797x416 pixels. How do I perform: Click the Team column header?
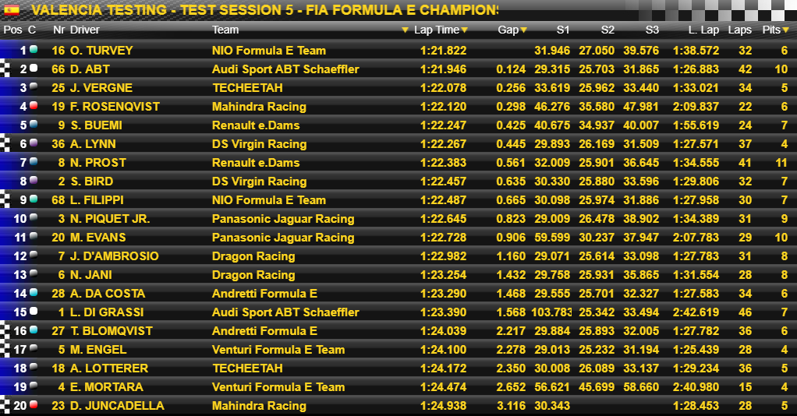pos(225,30)
